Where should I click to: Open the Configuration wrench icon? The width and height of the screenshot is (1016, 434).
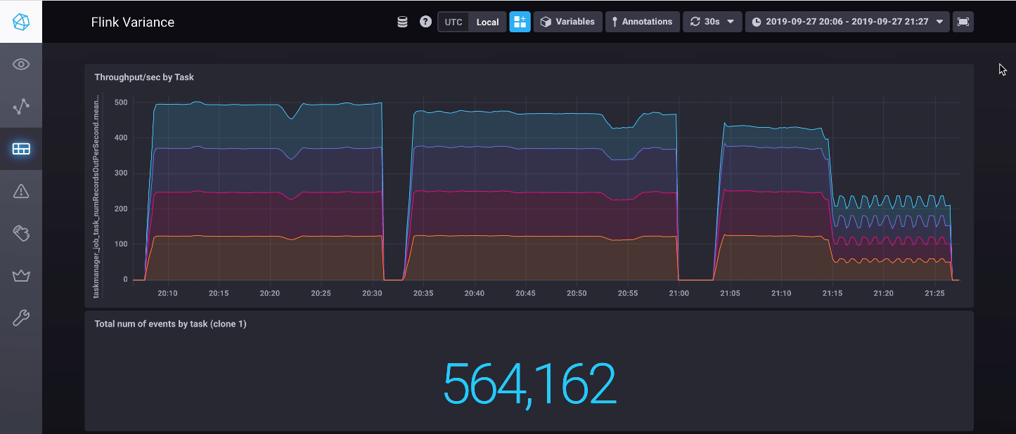pyautogui.click(x=21, y=318)
